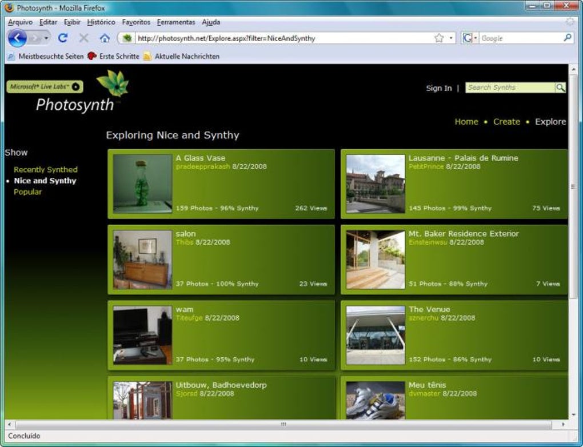Screen dimensions: 583x447
Task: Open the Meistbesuchte Seiten bookmark
Action: (x=45, y=56)
